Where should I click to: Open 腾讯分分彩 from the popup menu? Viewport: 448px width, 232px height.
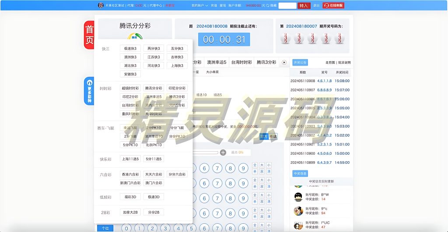(x=154, y=88)
